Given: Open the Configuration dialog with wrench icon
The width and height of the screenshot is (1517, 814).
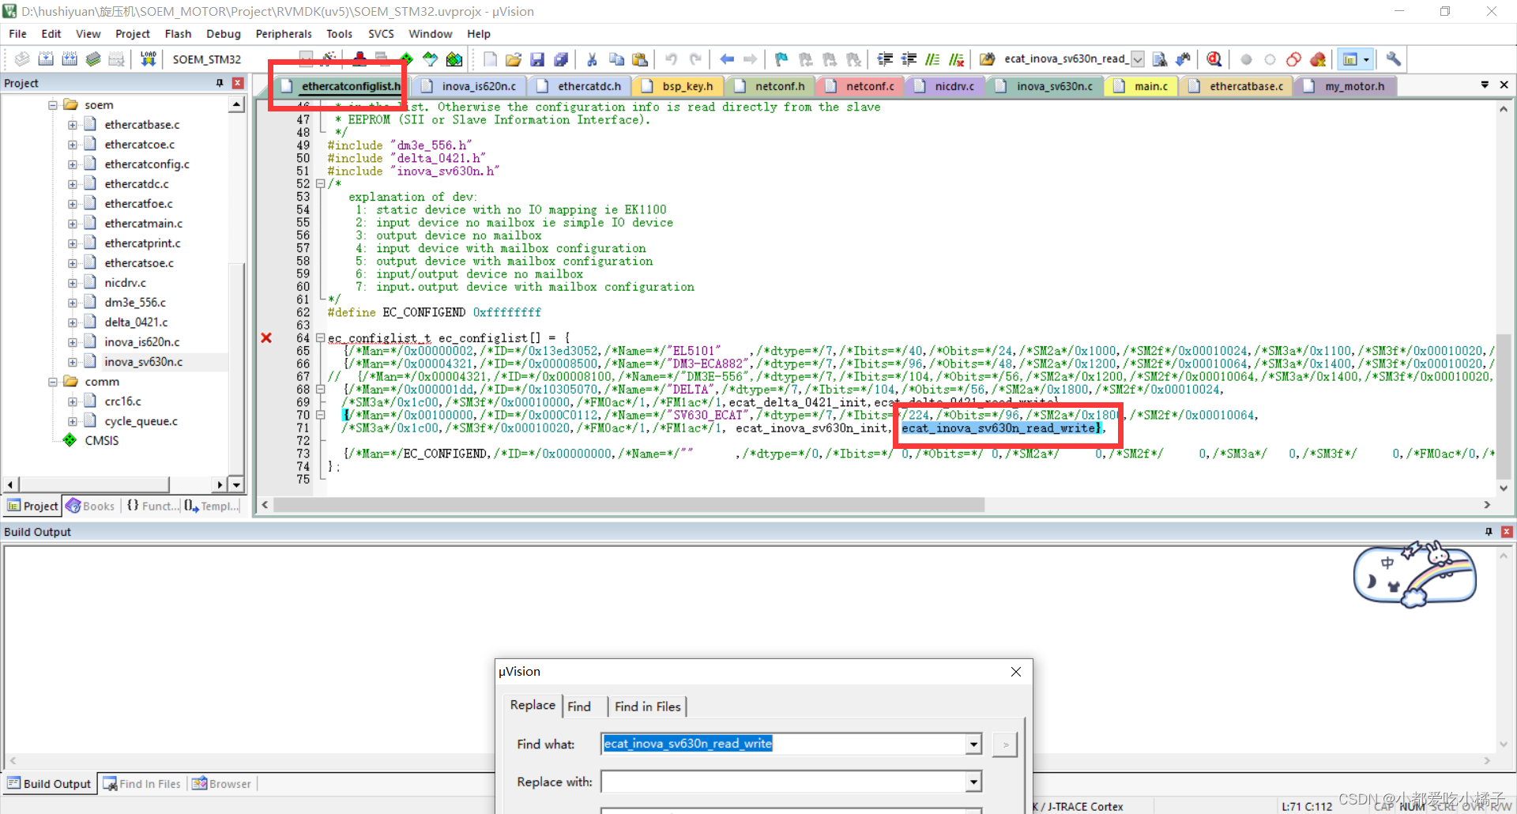Looking at the screenshot, I should (x=1393, y=58).
